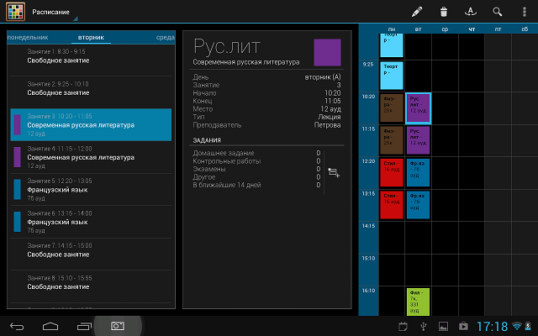Image resolution: width=538 pixels, height=336 pixels.
Task: Open Tuesday 10:20 purple Рус.лит cell
Action: click(x=419, y=108)
